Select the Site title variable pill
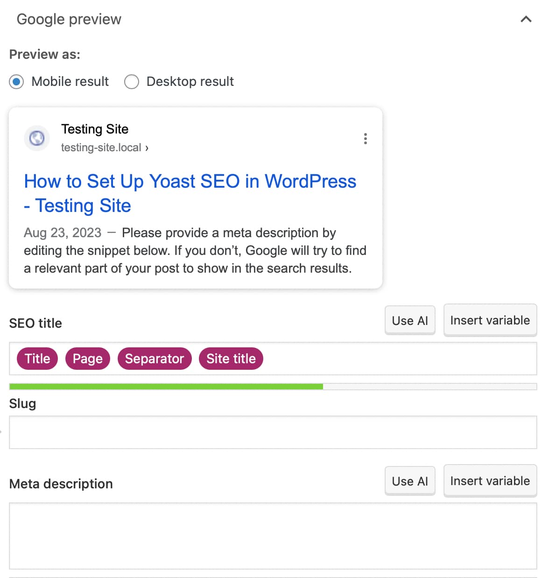This screenshot has width=549, height=578. (231, 359)
